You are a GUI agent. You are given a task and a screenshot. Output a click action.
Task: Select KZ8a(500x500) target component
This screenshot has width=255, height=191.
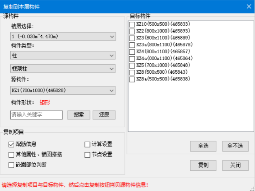pyautogui.click(x=132, y=79)
